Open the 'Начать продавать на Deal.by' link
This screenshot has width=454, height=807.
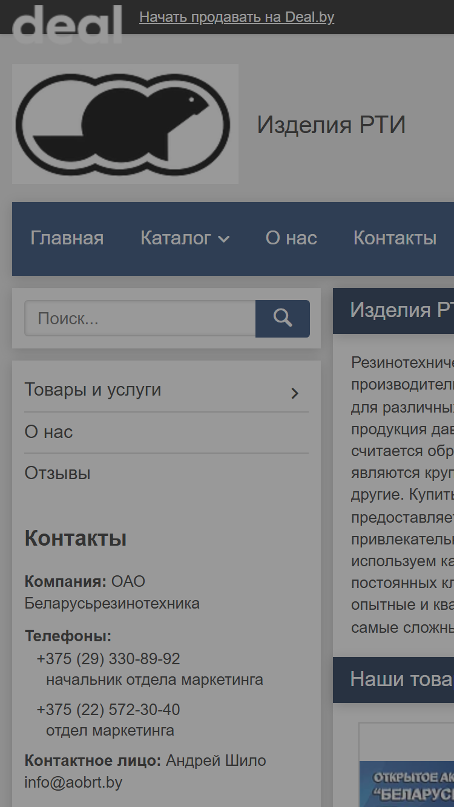point(237,17)
